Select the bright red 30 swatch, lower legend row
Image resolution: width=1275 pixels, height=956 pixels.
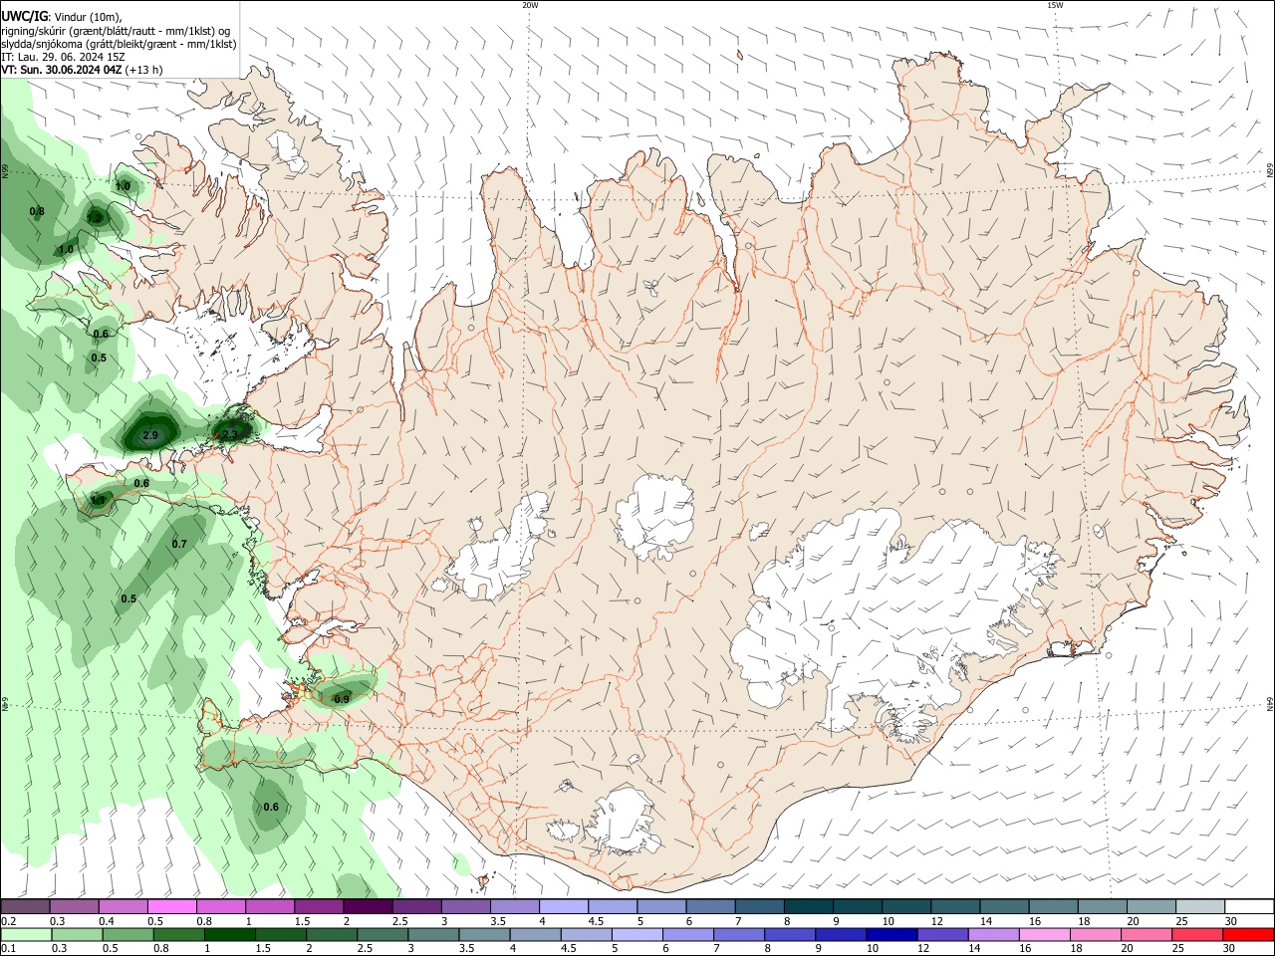(1248, 935)
